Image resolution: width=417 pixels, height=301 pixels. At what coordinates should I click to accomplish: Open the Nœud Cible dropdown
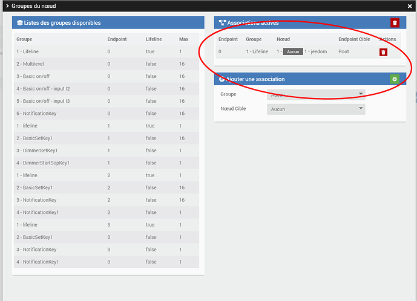click(316, 109)
